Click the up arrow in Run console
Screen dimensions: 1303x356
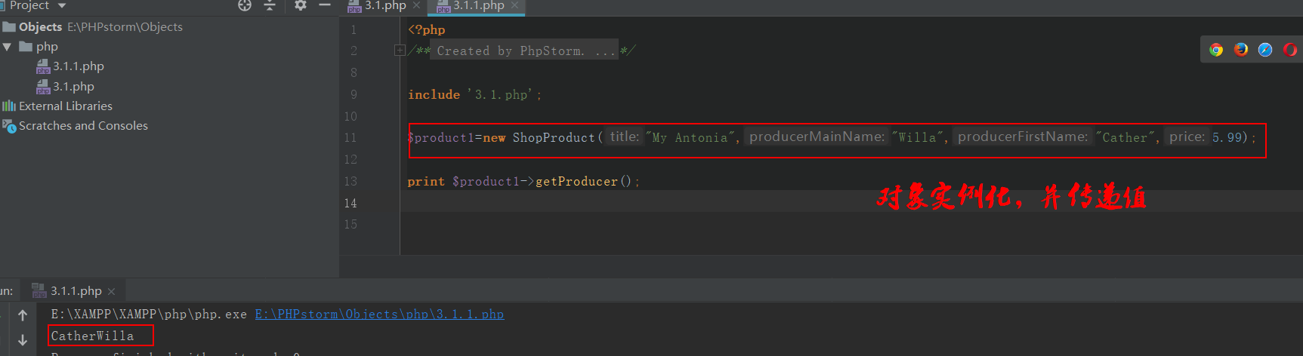pos(23,315)
